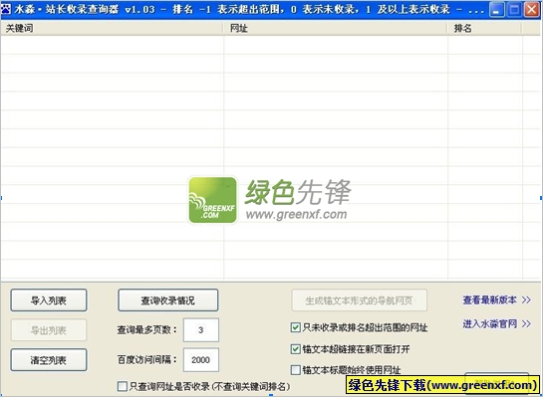Uncheck 只未收录或排名超出范围的网址 checkbox

tap(295, 327)
